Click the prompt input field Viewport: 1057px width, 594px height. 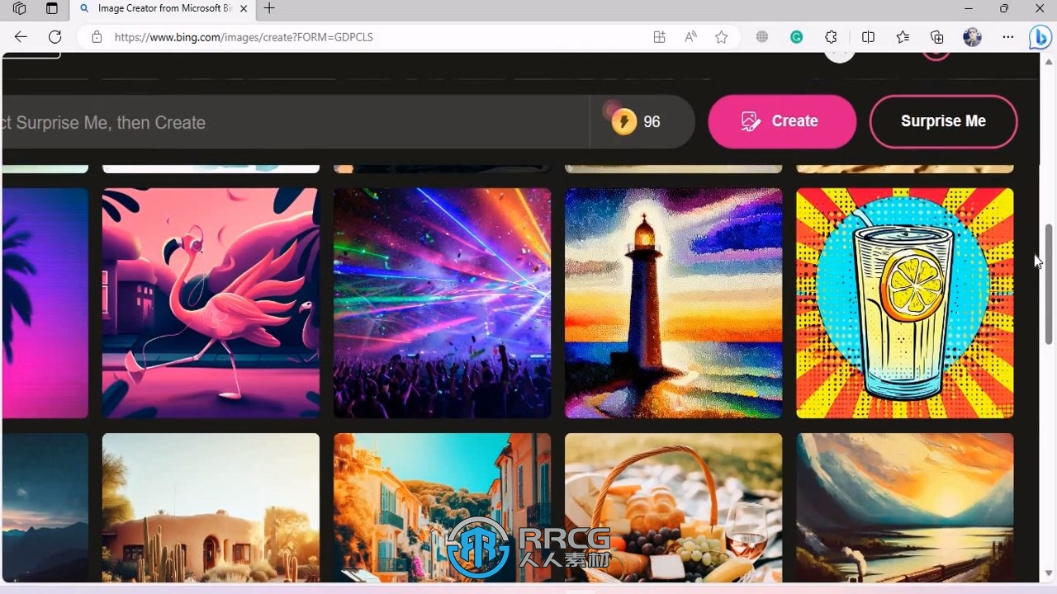[x=296, y=122]
